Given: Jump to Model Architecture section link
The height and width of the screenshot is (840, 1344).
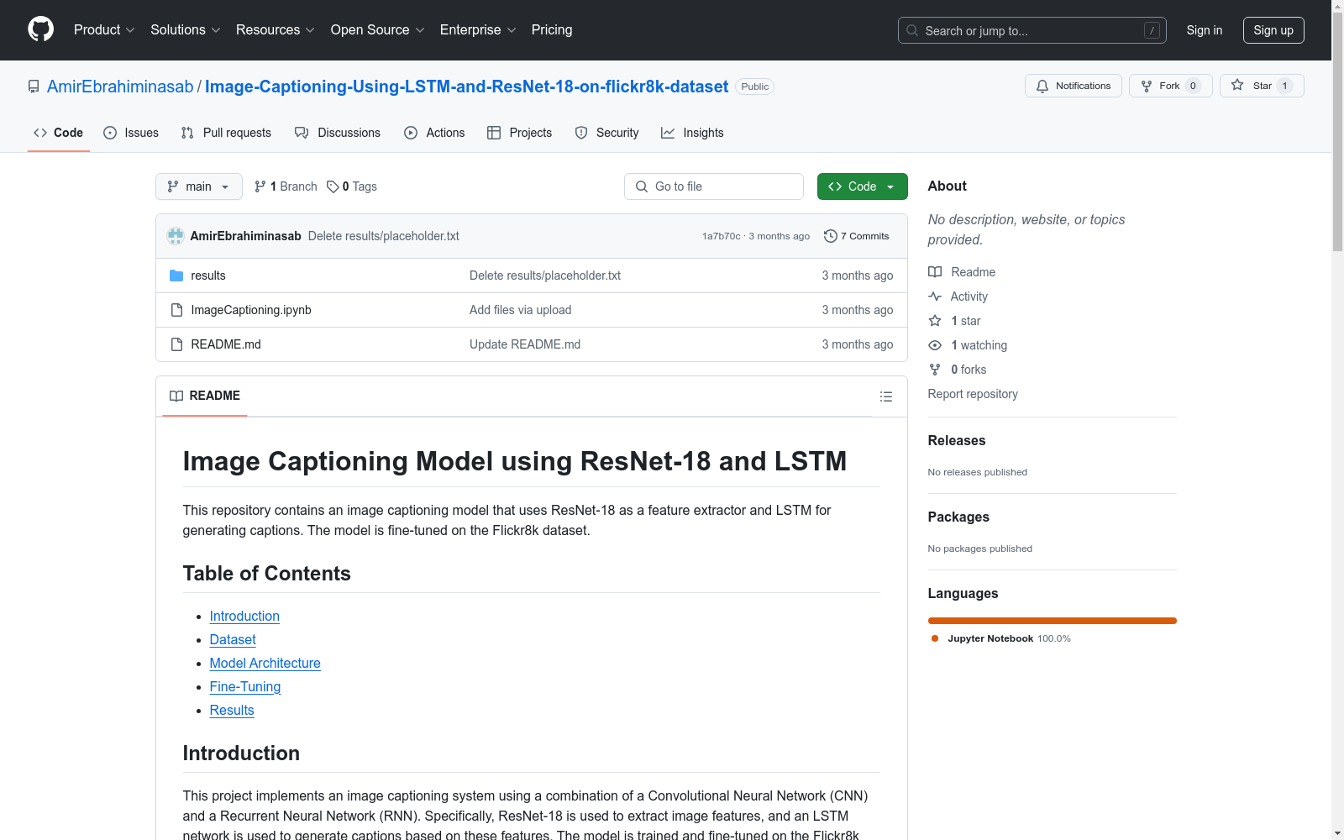Looking at the screenshot, I should click(x=265, y=663).
